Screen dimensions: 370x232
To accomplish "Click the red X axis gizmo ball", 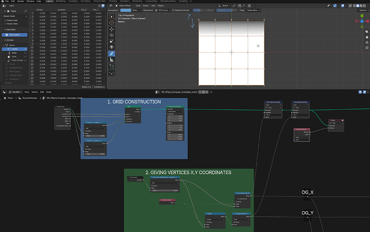I will pos(368,21).
